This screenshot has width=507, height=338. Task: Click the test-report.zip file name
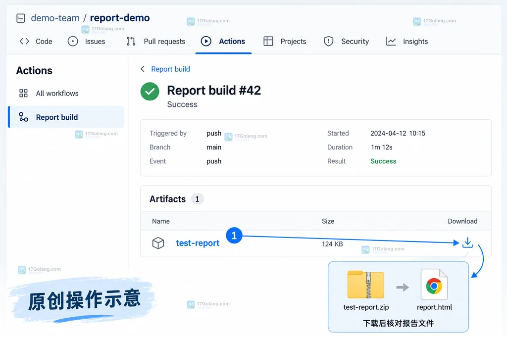[366, 307]
